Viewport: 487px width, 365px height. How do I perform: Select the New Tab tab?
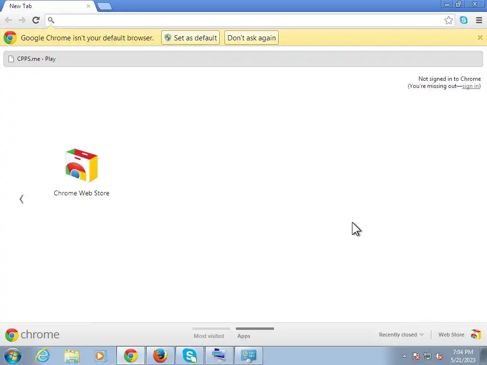click(x=48, y=6)
